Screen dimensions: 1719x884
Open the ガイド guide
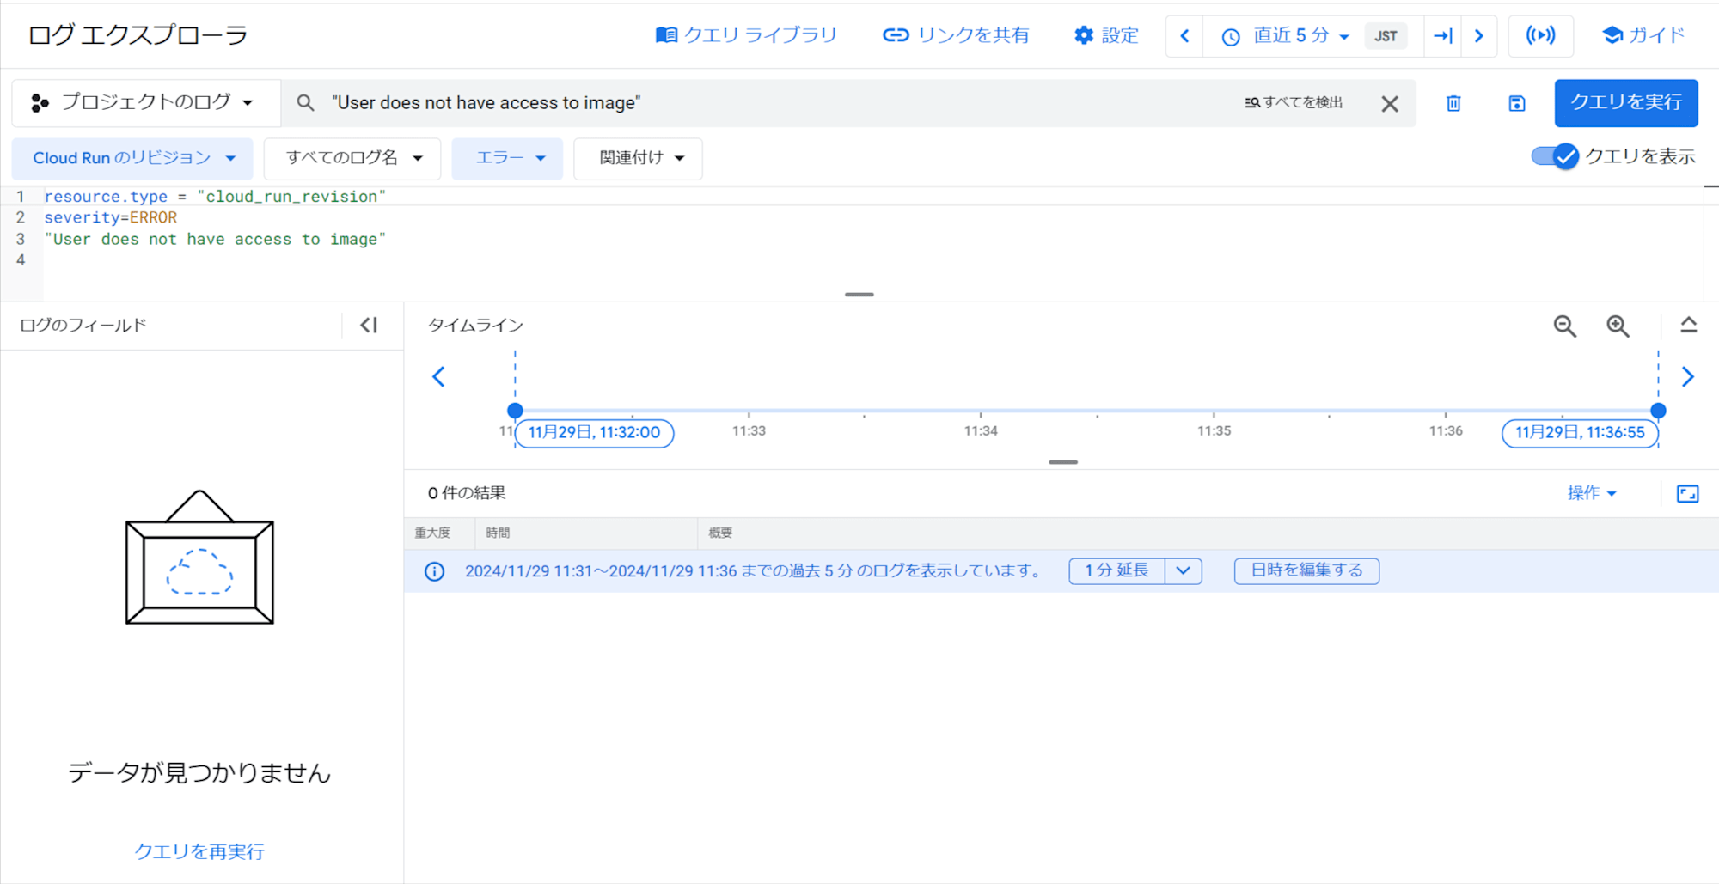pyautogui.click(x=1643, y=35)
